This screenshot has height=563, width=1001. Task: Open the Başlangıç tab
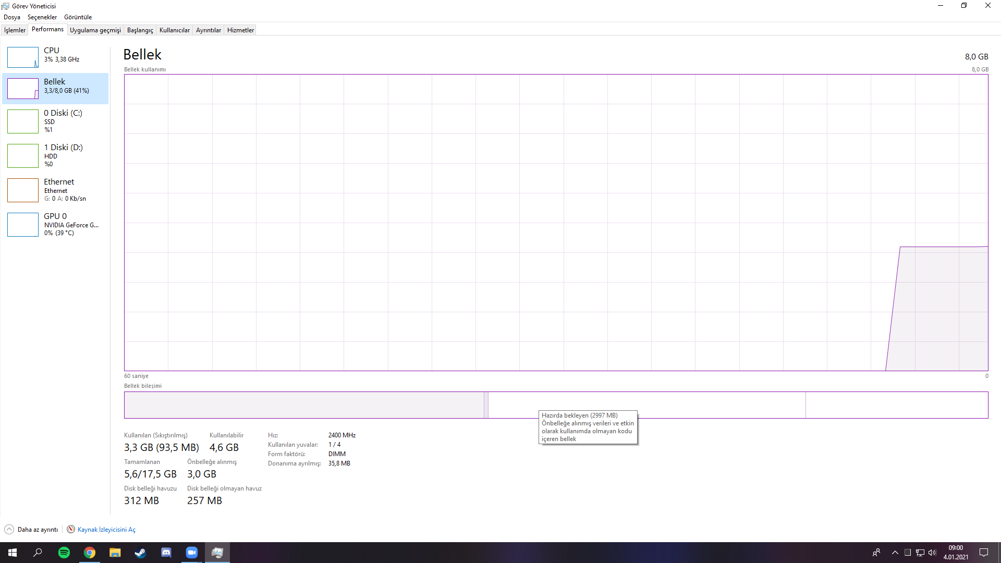click(x=140, y=30)
